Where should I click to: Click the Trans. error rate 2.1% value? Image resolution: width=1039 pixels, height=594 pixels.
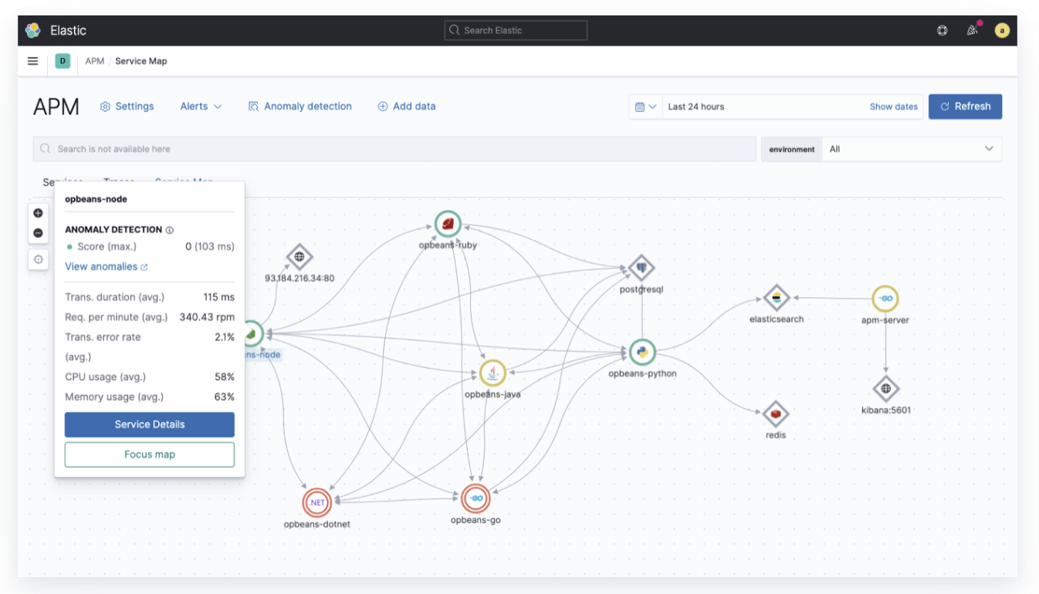225,337
